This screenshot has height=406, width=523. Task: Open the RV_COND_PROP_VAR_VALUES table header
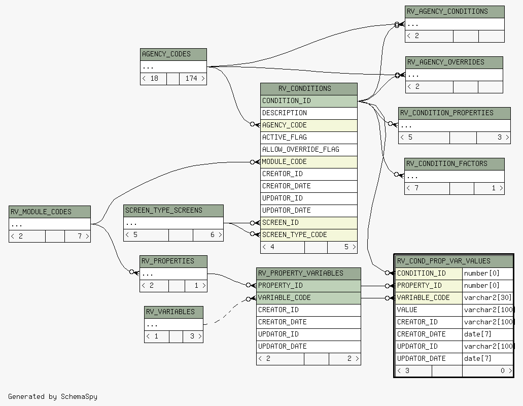[x=454, y=261]
